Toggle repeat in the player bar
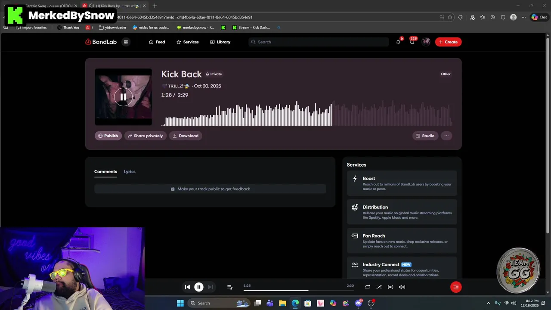This screenshot has height=310, width=551. tap(368, 287)
